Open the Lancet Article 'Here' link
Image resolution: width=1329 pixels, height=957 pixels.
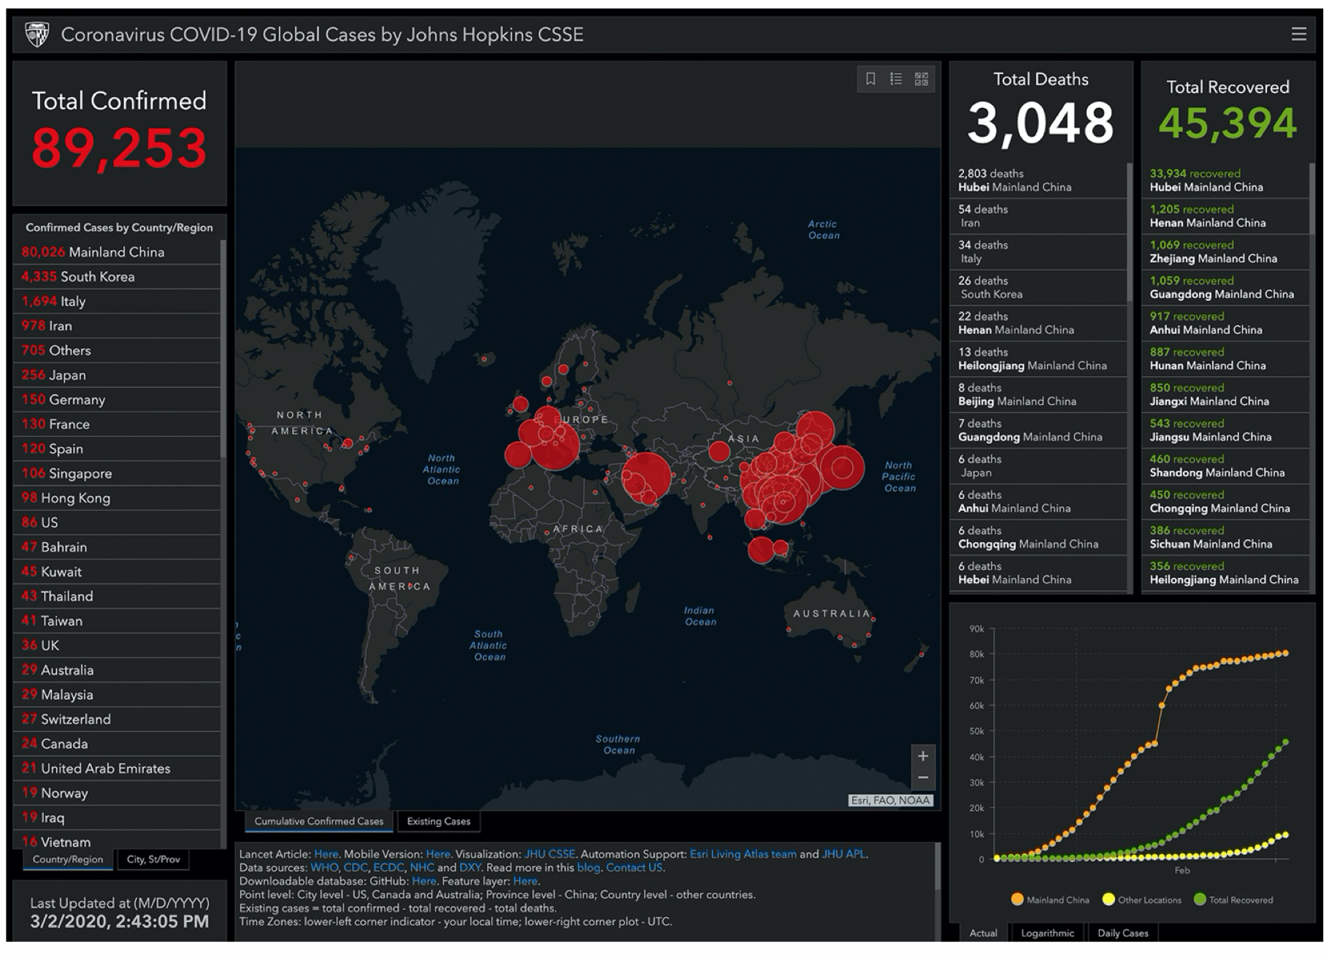[x=326, y=854]
